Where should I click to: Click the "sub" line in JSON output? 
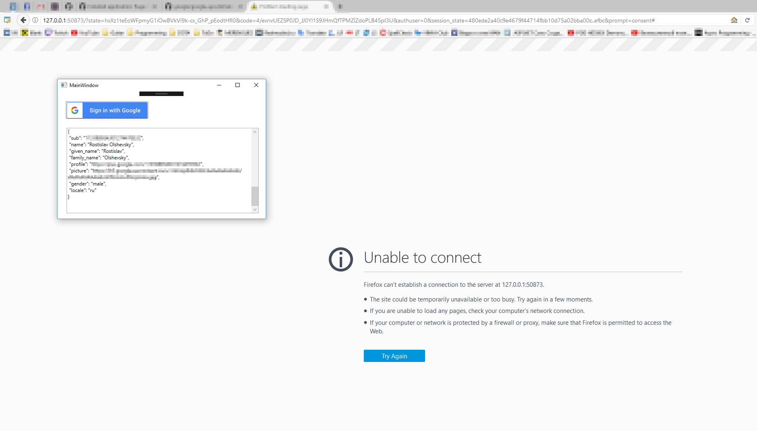tap(106, 138)
